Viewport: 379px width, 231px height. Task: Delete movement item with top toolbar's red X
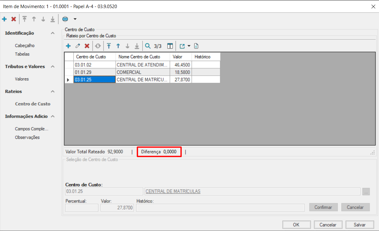point(13,19)
